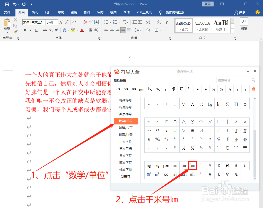Insert the ℃ symbol from recently used
Screen dimensions: 263x208
[181, 89]
